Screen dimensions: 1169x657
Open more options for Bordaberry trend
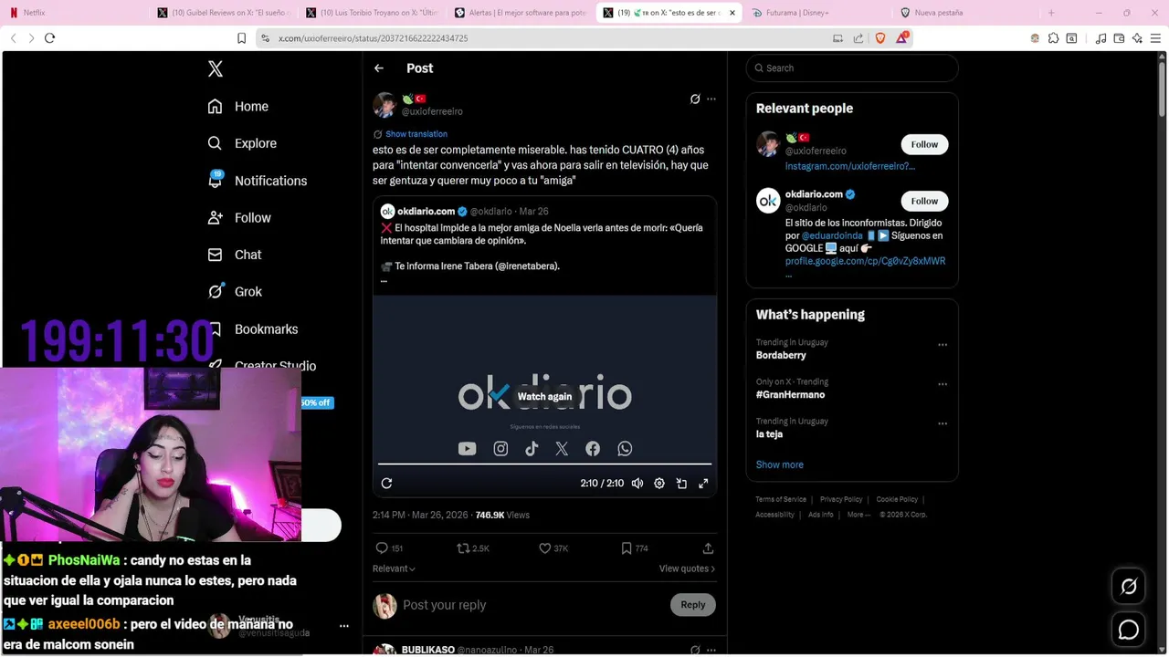click(x=943, y=345)
